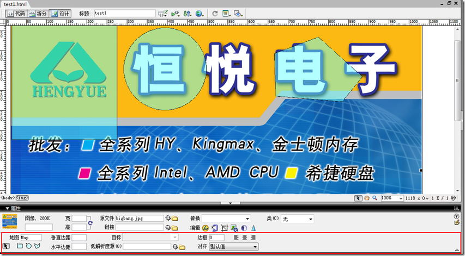The height and width of the screenshot is (256, 465).
Task: Open validate markup dropdown
Action: pyautogui.click(x=163, y=14)
